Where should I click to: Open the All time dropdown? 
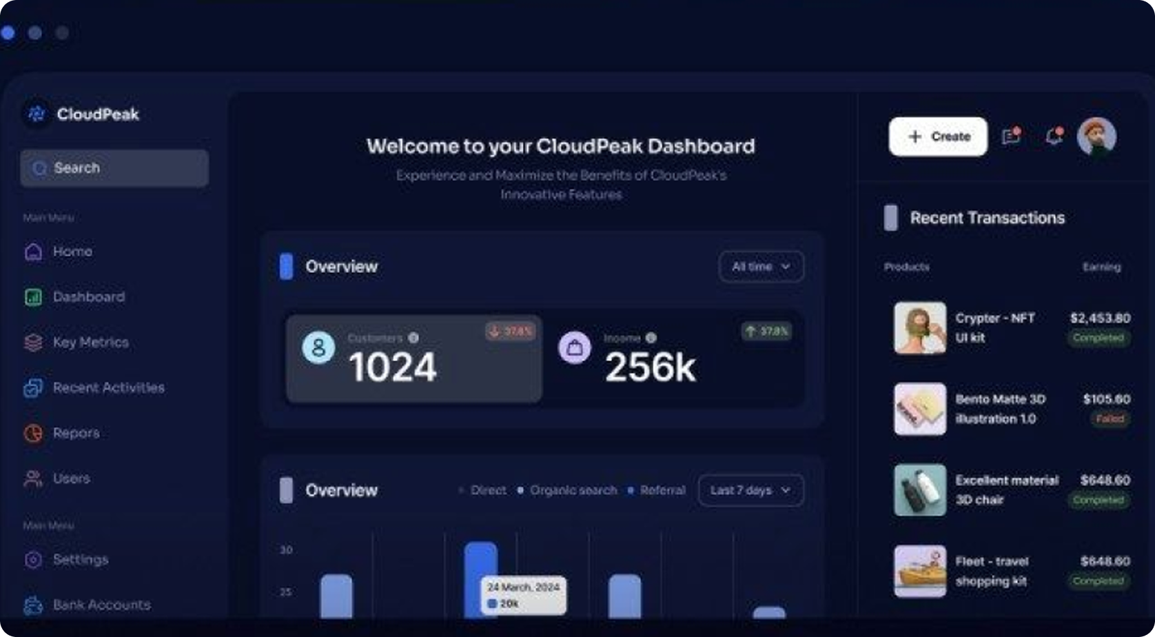coord(762,267)
